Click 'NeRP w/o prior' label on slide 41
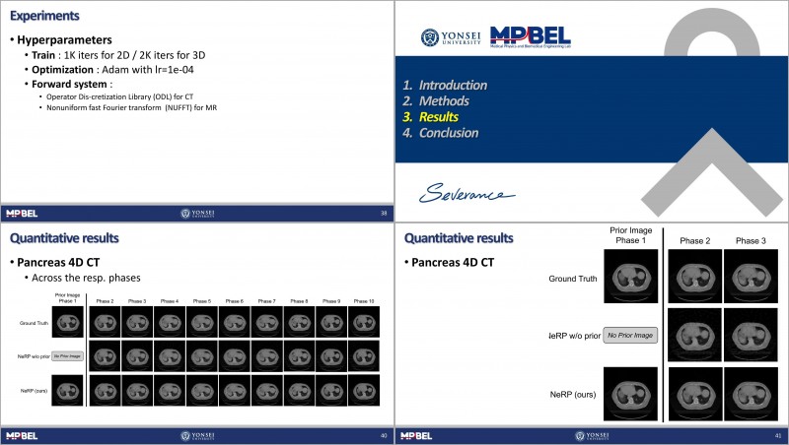Viewport: 789px width, 445px height. (575, 336)
